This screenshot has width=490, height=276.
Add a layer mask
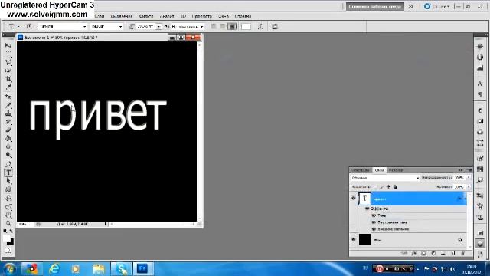pyautogui.click(x=423, y=253)
